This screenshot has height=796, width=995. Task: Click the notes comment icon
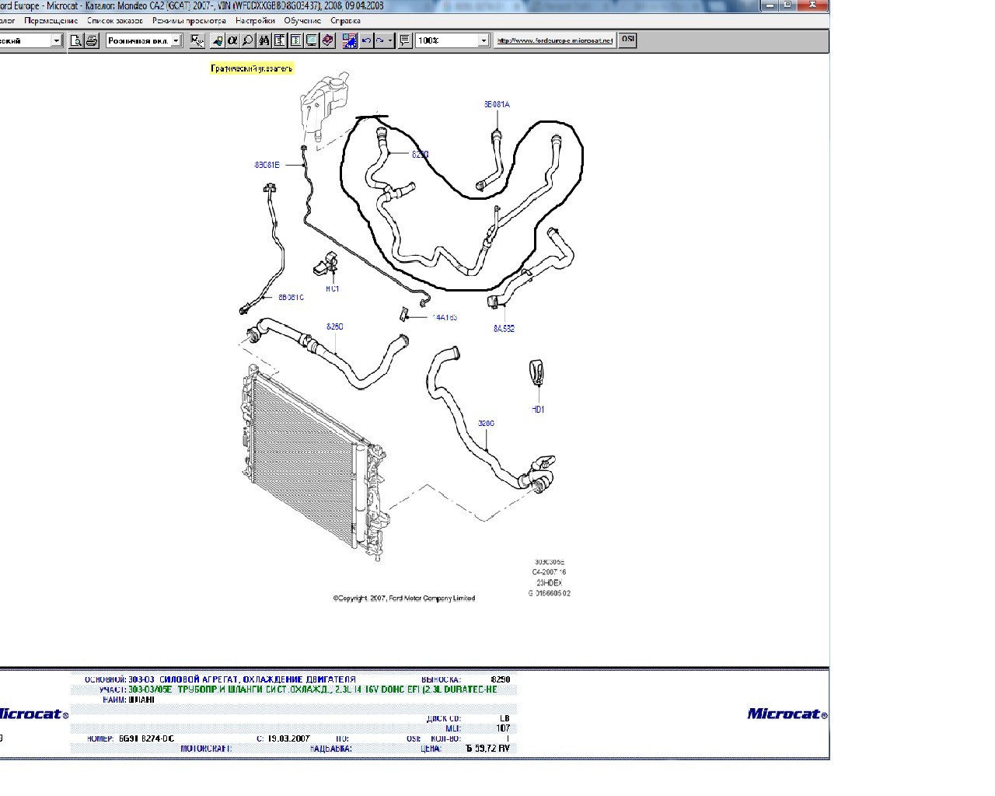(405, 40)
